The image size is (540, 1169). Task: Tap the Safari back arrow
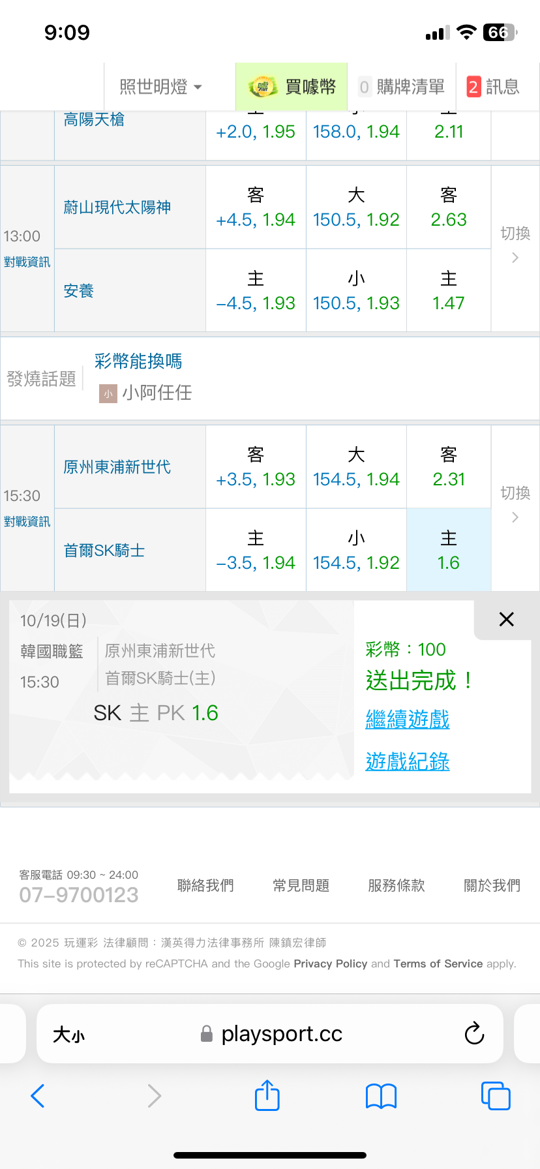click(38, 1096)
